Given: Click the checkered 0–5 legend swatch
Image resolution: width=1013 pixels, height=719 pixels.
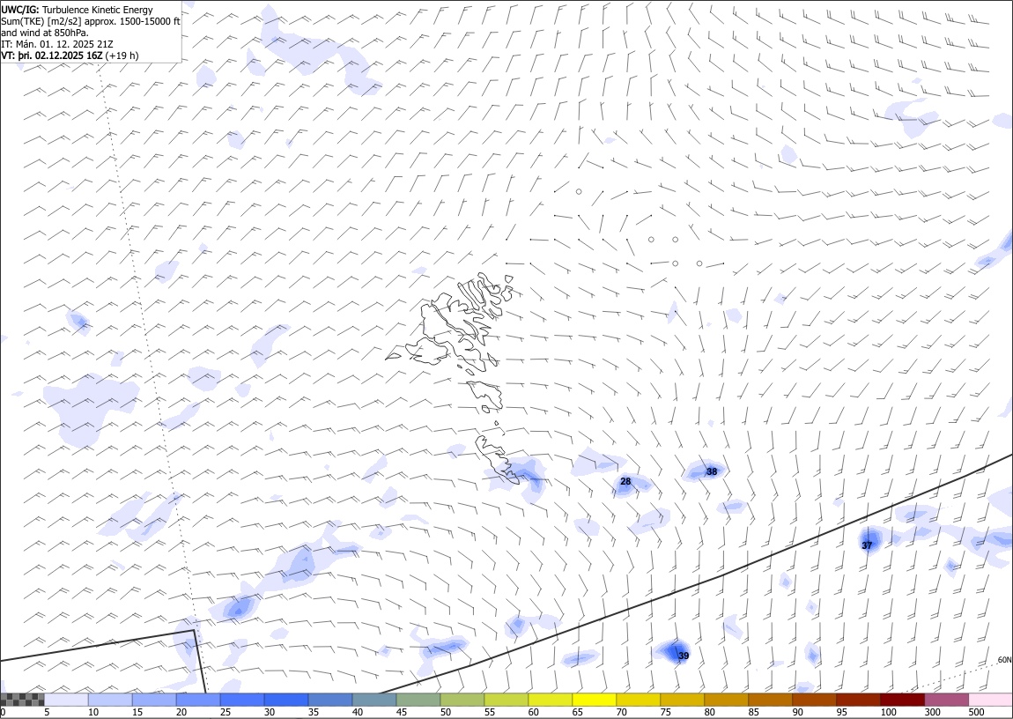Looking at the screenshot, I should [x=23, y=700].
